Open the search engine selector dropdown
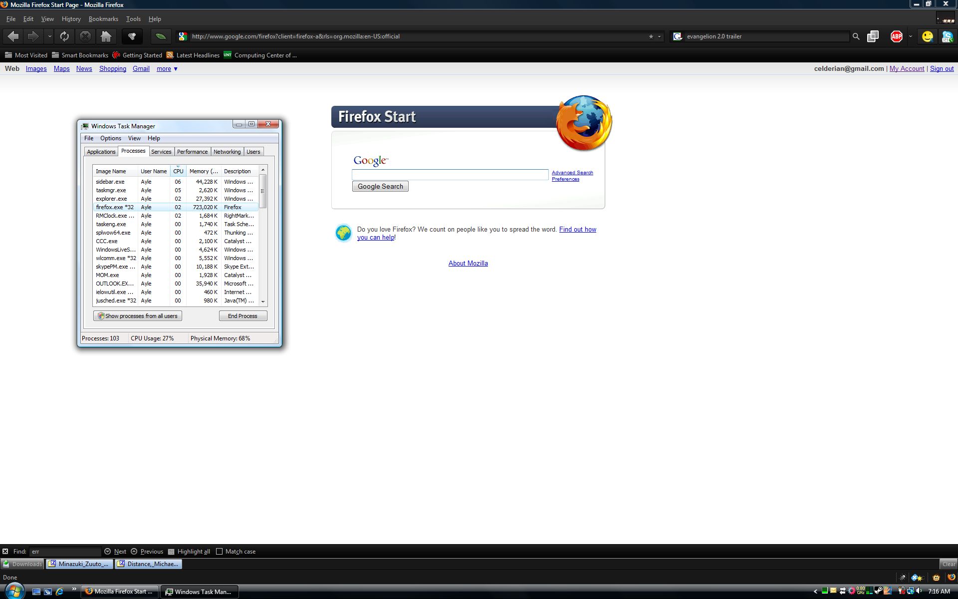 click(678, 36)
